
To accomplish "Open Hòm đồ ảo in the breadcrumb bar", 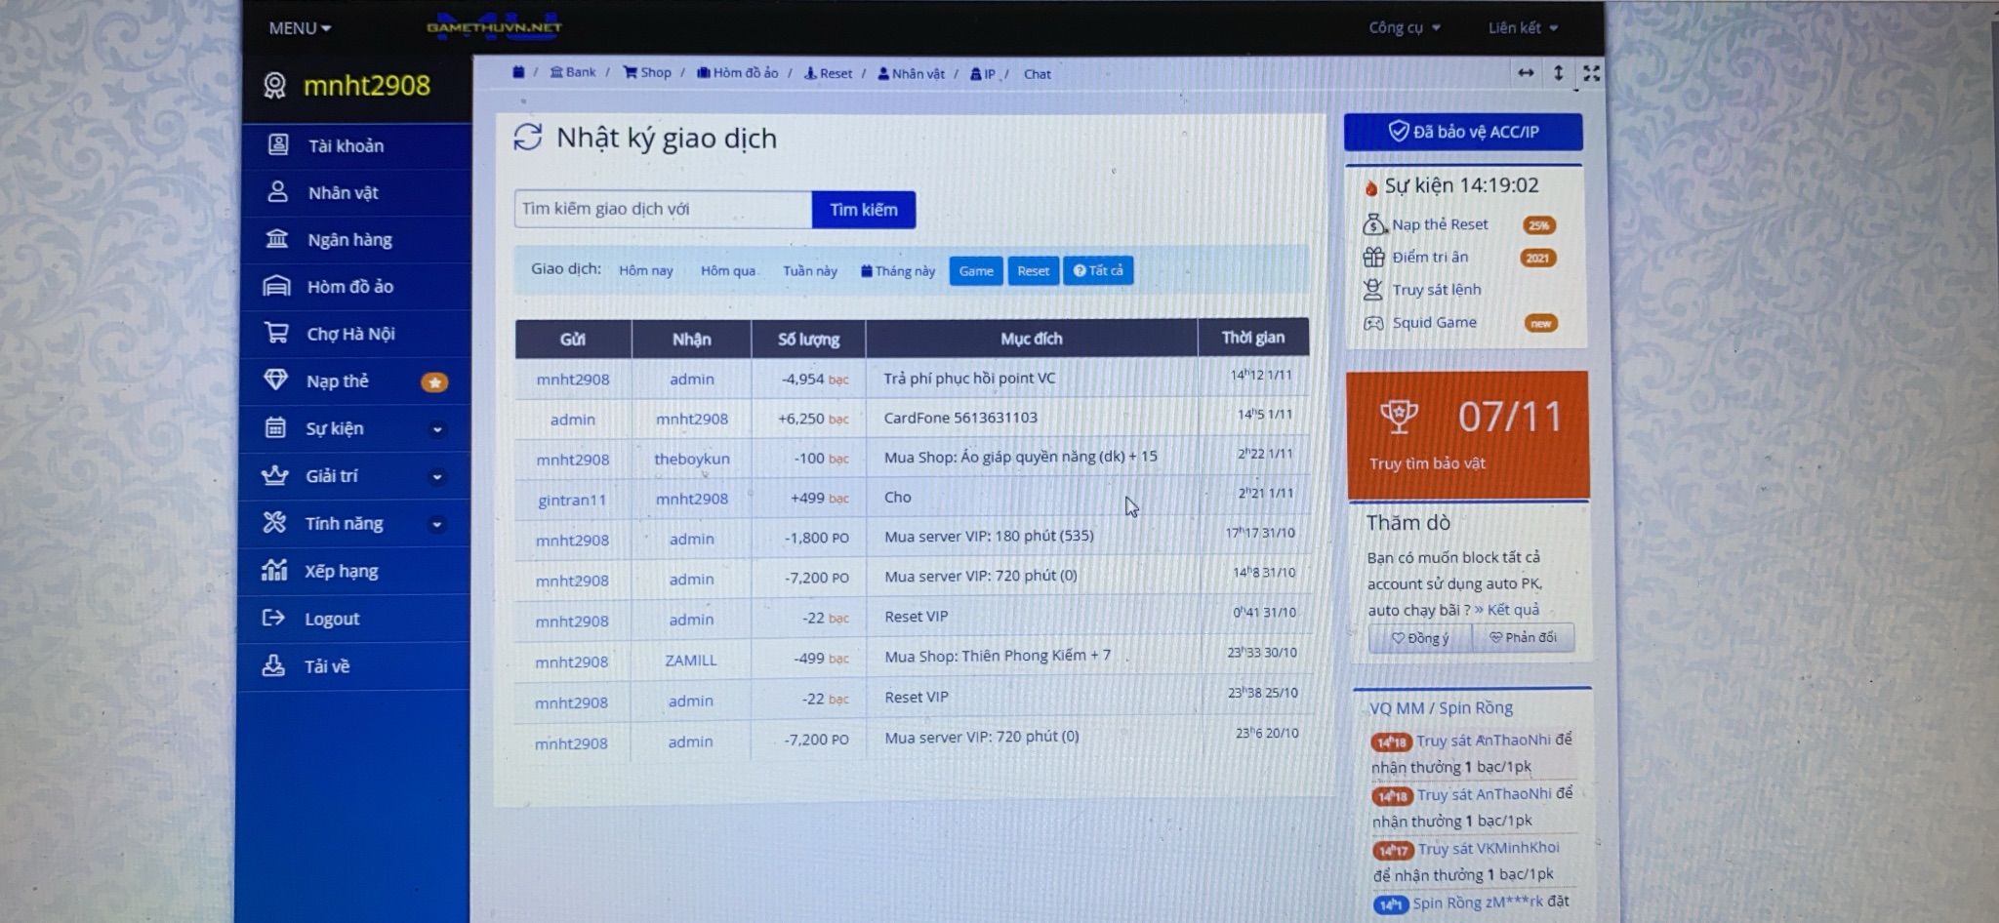I will (x=737, y=73).
